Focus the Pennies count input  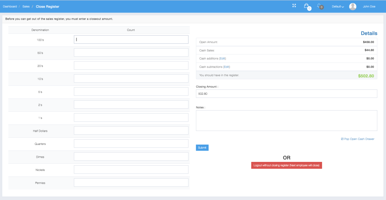coord(131,183)
